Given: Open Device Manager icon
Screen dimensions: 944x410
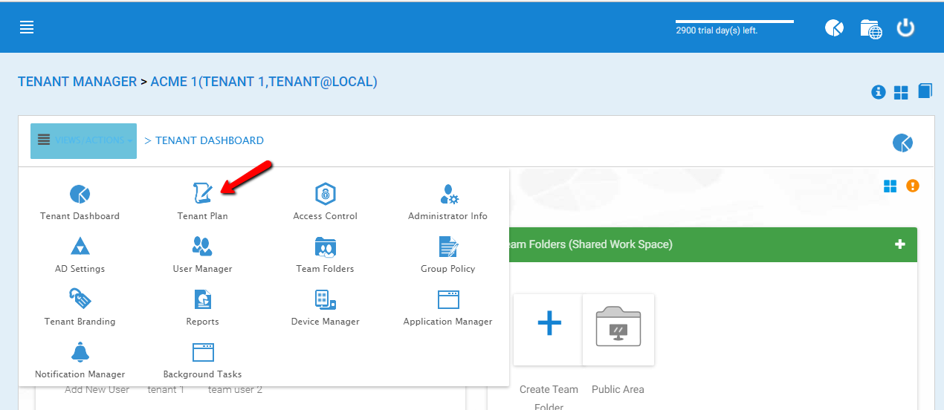Looking at the screenshot, I should click(x=325, y=299).
